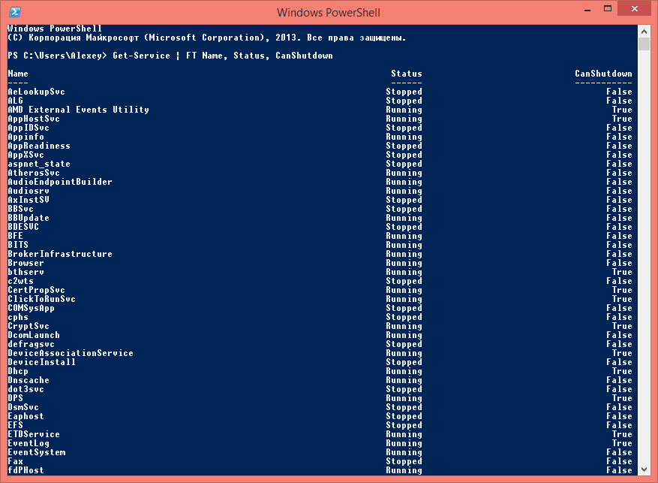The height and width of the screenshot is (483, 658).
Task: Select the Eaphost service name
Action: [x=26, y=416]
